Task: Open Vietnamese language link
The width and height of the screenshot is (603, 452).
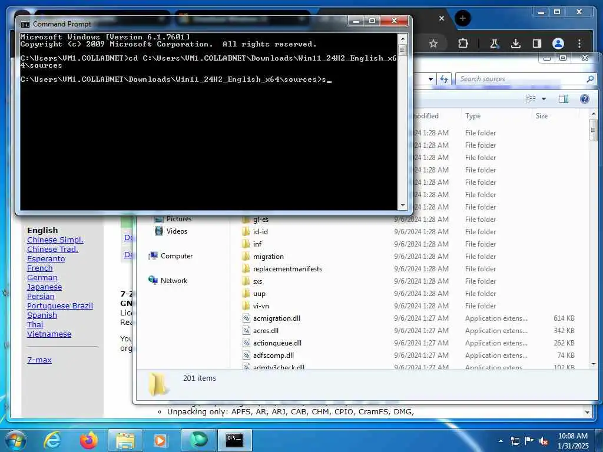Action: 49,334
